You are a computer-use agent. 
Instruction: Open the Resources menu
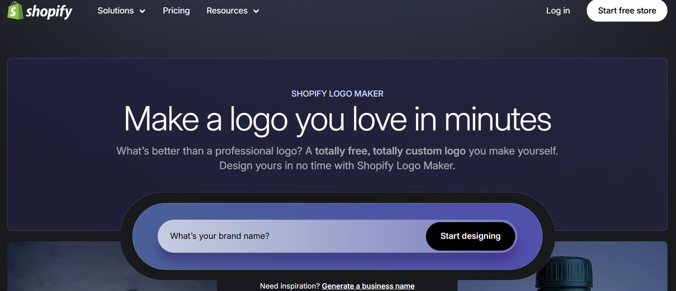[227, 11]
